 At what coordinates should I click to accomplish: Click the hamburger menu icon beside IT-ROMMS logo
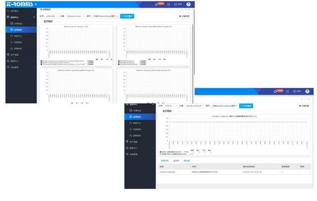pos(36,4)
